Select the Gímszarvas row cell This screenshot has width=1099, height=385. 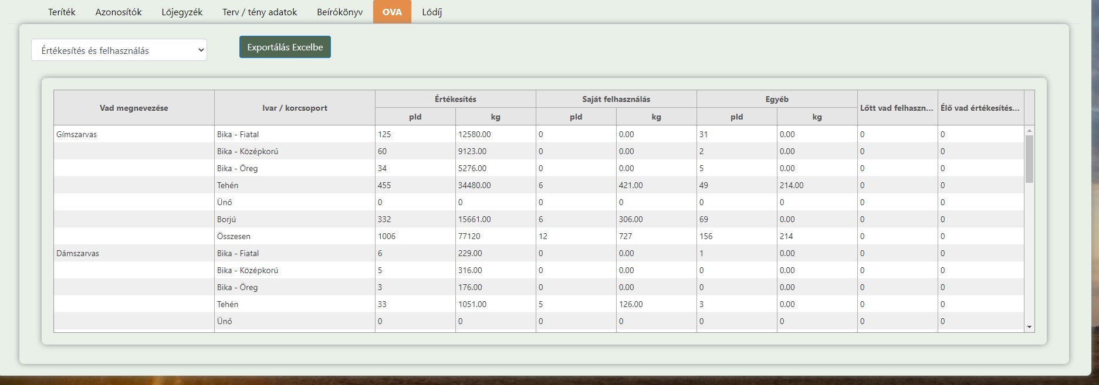[77, 134]
